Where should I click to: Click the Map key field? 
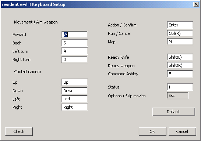[180, 41]
